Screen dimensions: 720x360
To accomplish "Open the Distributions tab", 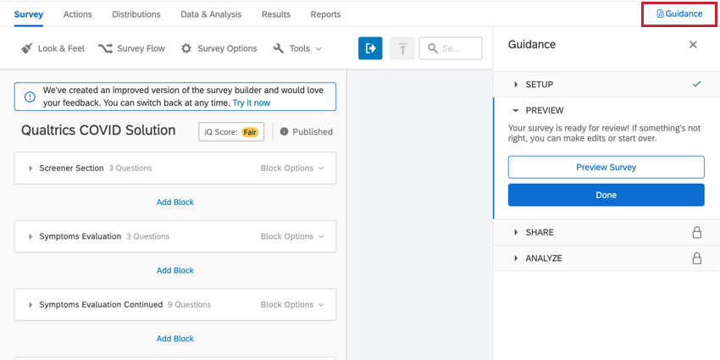I will pos(136,14).
